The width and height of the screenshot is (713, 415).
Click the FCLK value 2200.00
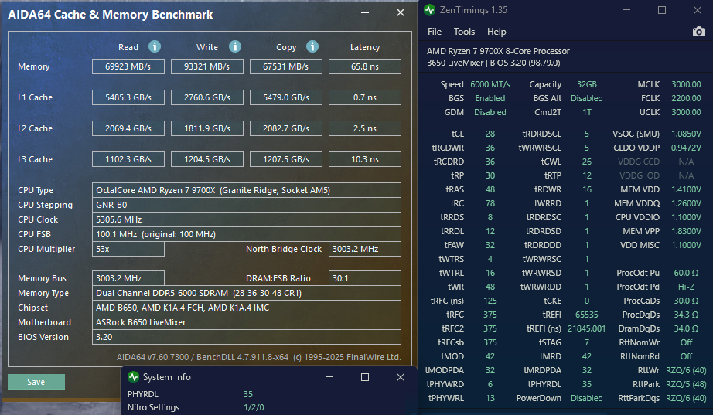686,98
